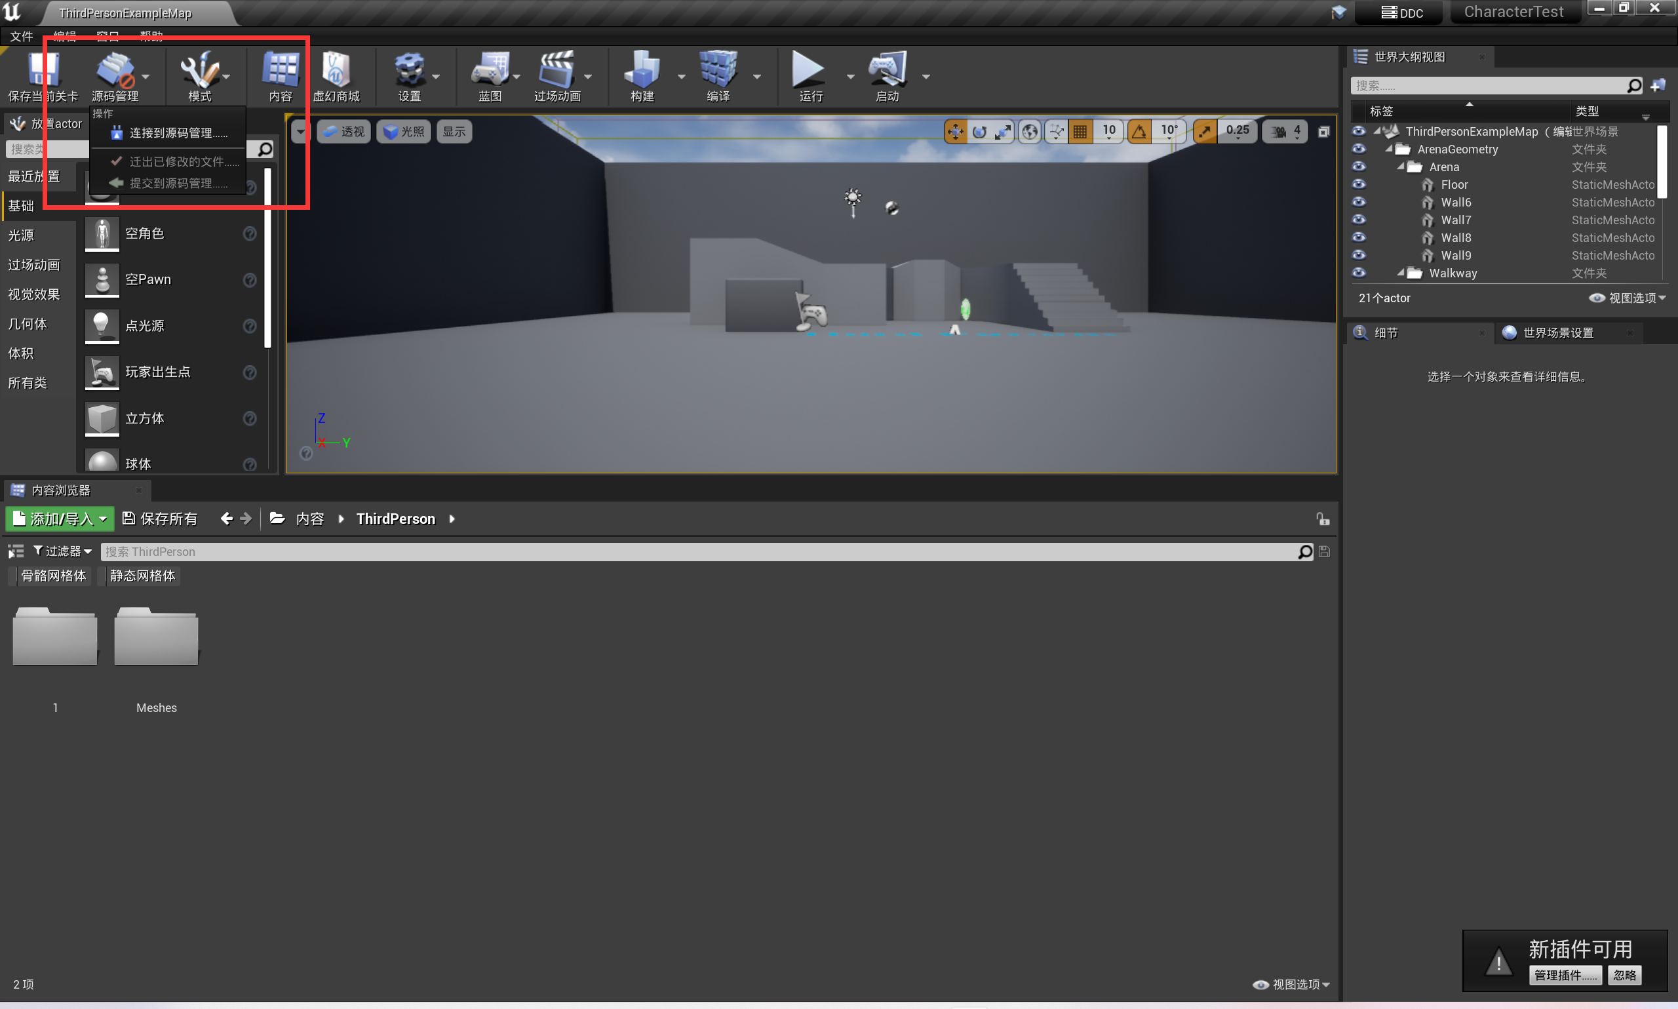The image size is (1678, 1009).
Task: Hide the Wall6 actor
Action: click(1359, 202)
